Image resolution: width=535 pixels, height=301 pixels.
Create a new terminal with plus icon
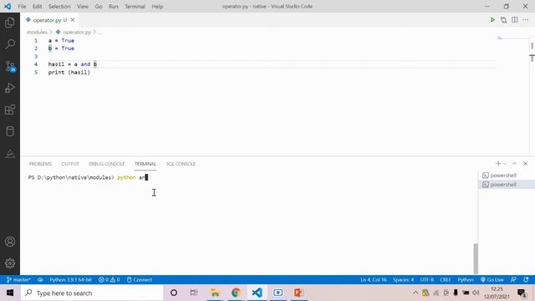pyautogui.click(x=498, y=164)
